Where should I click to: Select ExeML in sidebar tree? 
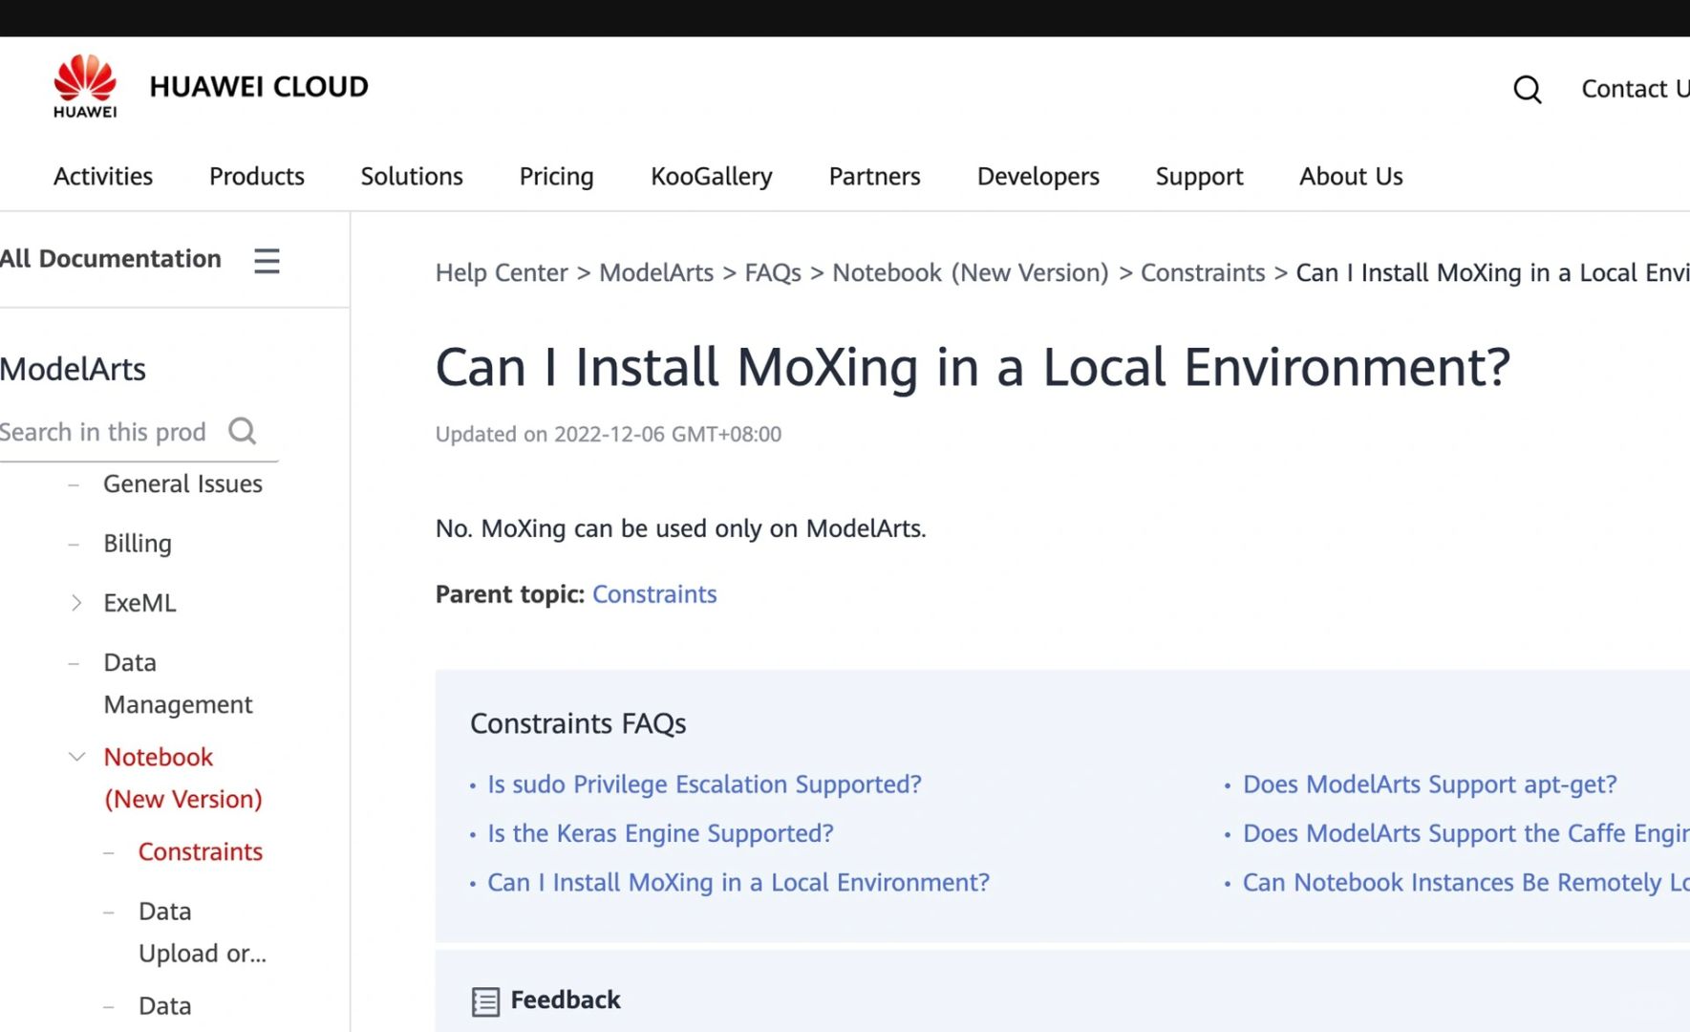[x=139, y=603]
